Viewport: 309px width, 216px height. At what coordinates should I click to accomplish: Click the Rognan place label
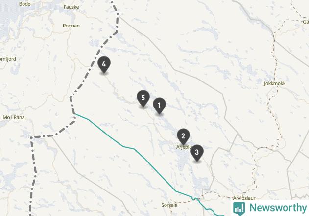71,26
